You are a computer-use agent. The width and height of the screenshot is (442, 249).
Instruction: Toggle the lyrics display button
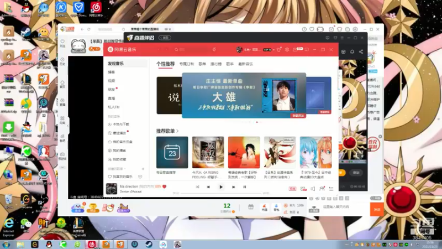coord(244,187)
